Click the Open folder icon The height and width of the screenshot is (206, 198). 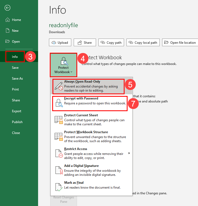pos(8,41)
